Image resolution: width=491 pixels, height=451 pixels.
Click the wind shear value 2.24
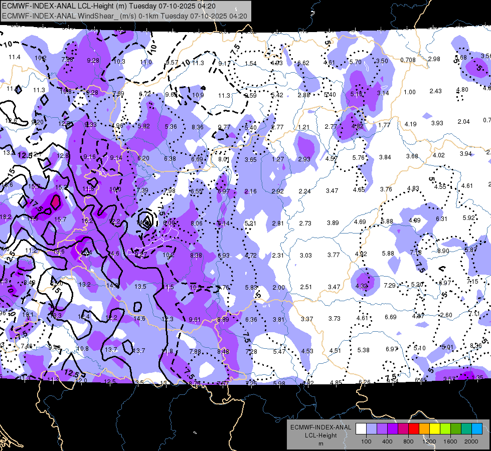[x=305, y=191]
